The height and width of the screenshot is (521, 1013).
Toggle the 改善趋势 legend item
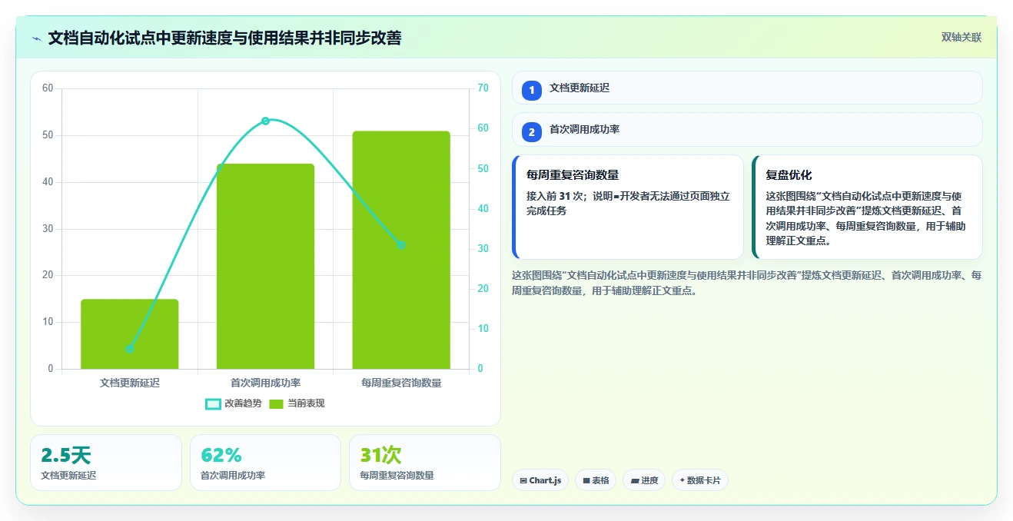(234, 403)
